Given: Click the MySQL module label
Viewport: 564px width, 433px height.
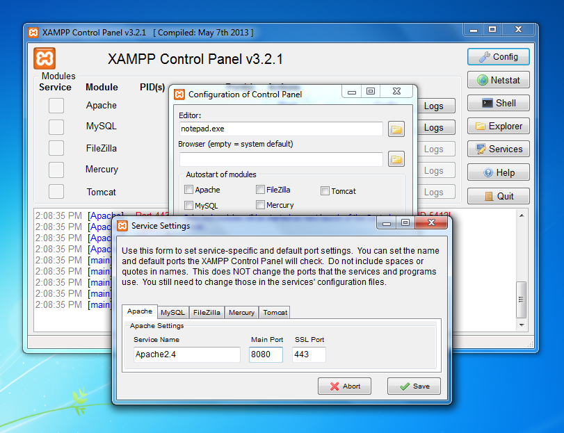Looking at the screenshot, I should tap(102, 126).
